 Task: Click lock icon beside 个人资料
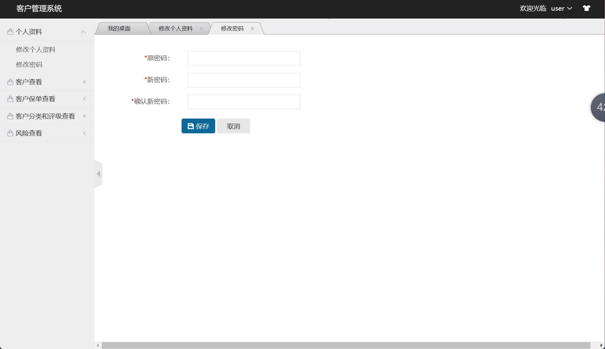pyautogui.click(x=10, y=32)
